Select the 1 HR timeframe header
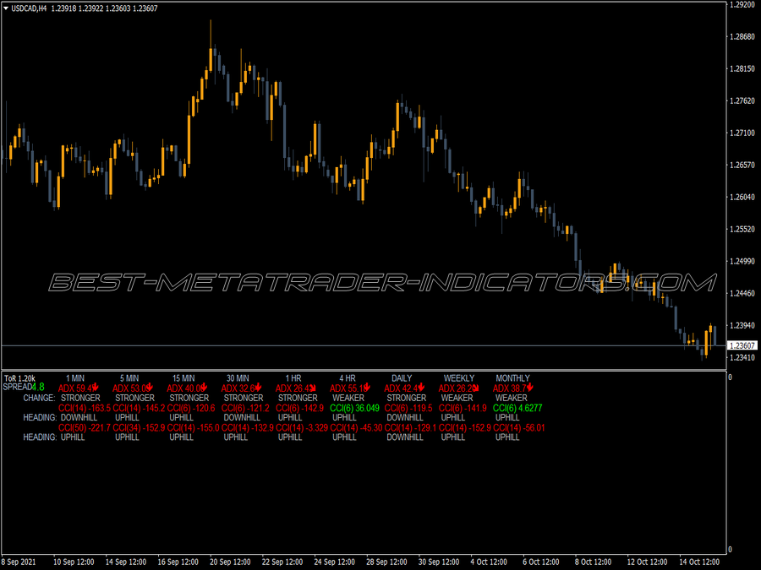761x570 pixels. click(293, 378)
